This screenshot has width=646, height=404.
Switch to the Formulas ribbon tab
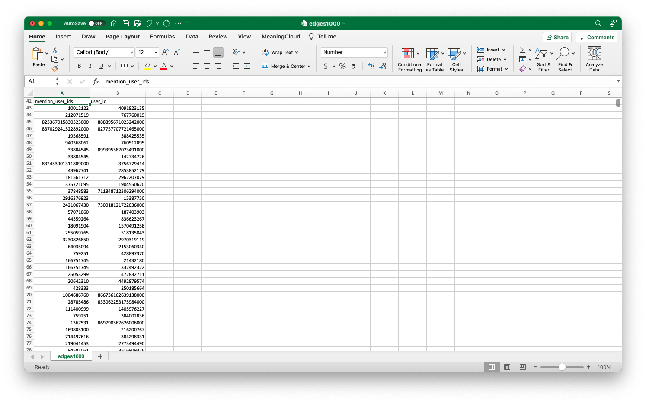[162, 37]
